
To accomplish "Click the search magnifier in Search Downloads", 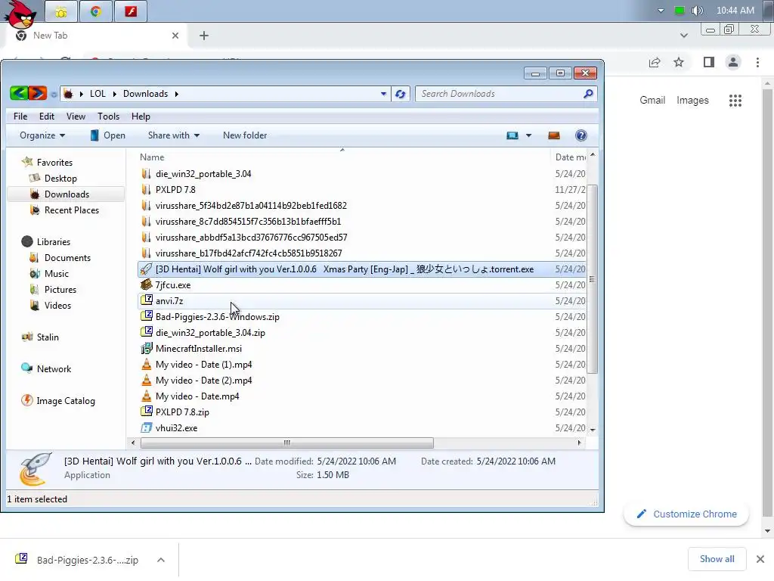I will tap(588, 93).
